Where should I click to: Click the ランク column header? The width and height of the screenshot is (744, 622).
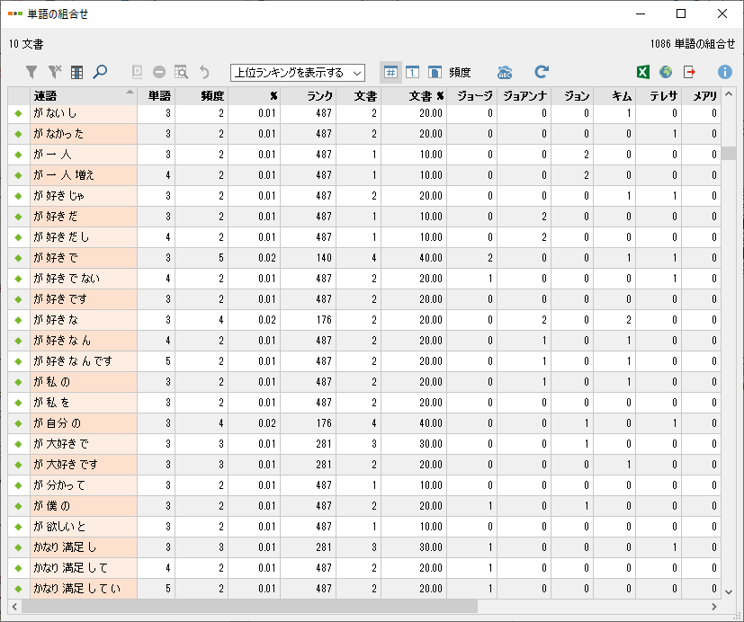308,95
